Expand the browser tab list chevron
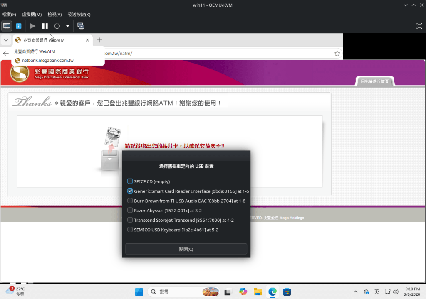 coord(6,40)
